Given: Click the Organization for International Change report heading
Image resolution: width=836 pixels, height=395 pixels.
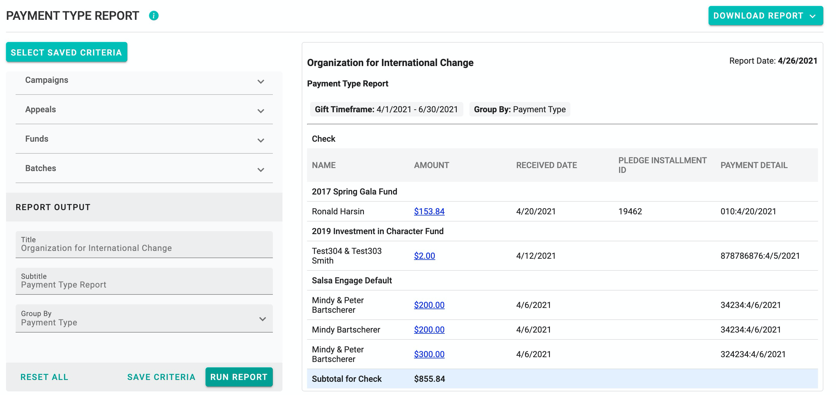Looking at the screenshot, I should [390, 62].
